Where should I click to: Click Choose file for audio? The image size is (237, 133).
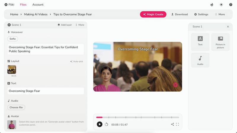coord(16,107)
